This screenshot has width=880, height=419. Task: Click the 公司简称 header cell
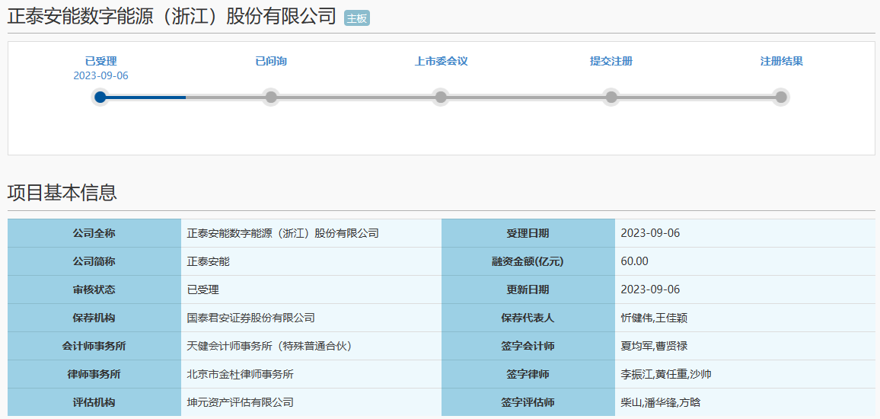point(94,261)
